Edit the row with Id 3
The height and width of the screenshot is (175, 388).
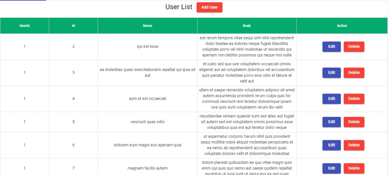pyautogui.click(x=331, y=73)
